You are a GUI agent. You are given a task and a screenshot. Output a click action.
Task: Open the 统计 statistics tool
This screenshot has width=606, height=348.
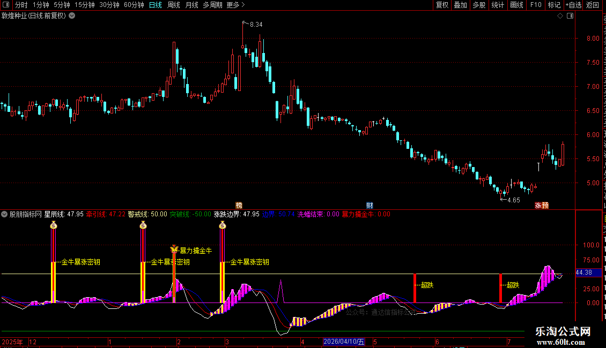coord(497,5)
